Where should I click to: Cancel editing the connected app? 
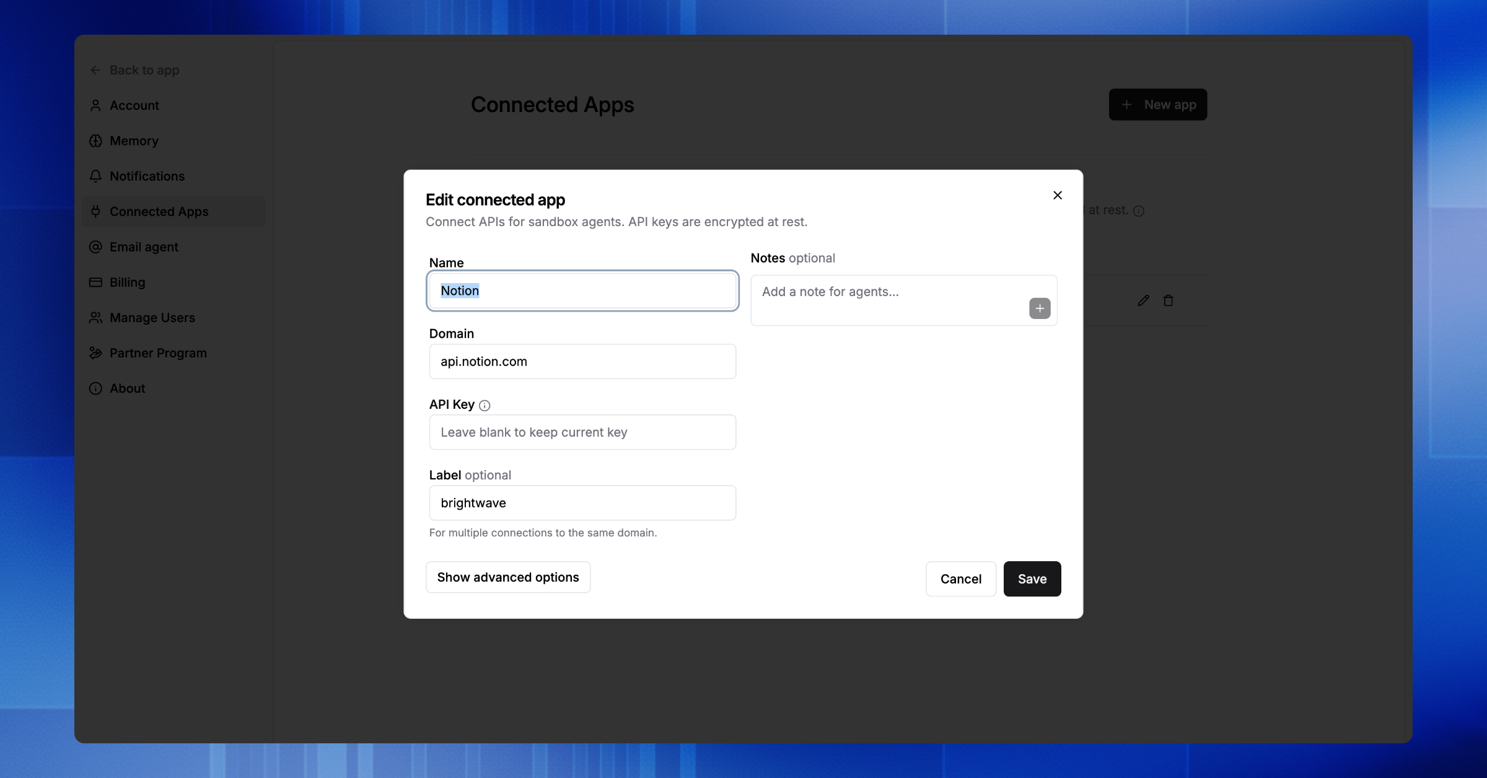[960, 579]
